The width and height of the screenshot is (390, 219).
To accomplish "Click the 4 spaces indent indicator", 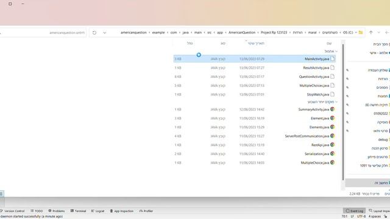I will pos(375,217).
